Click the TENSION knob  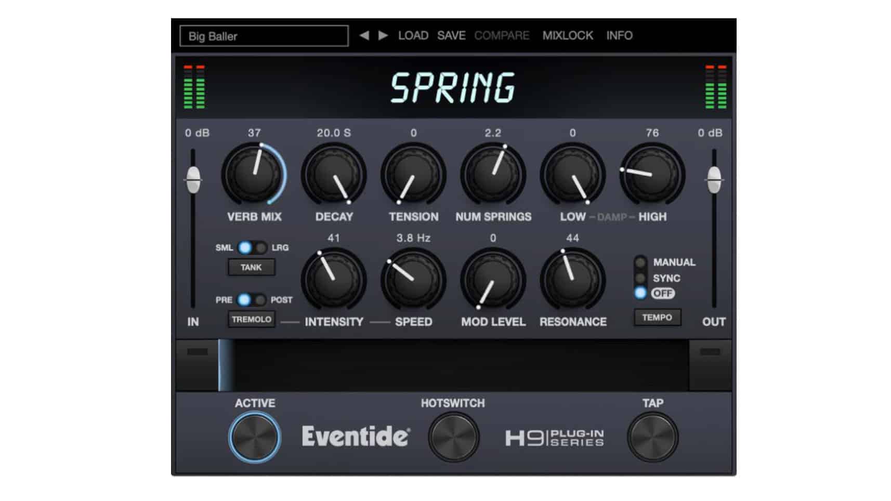[x=413, y=175]
